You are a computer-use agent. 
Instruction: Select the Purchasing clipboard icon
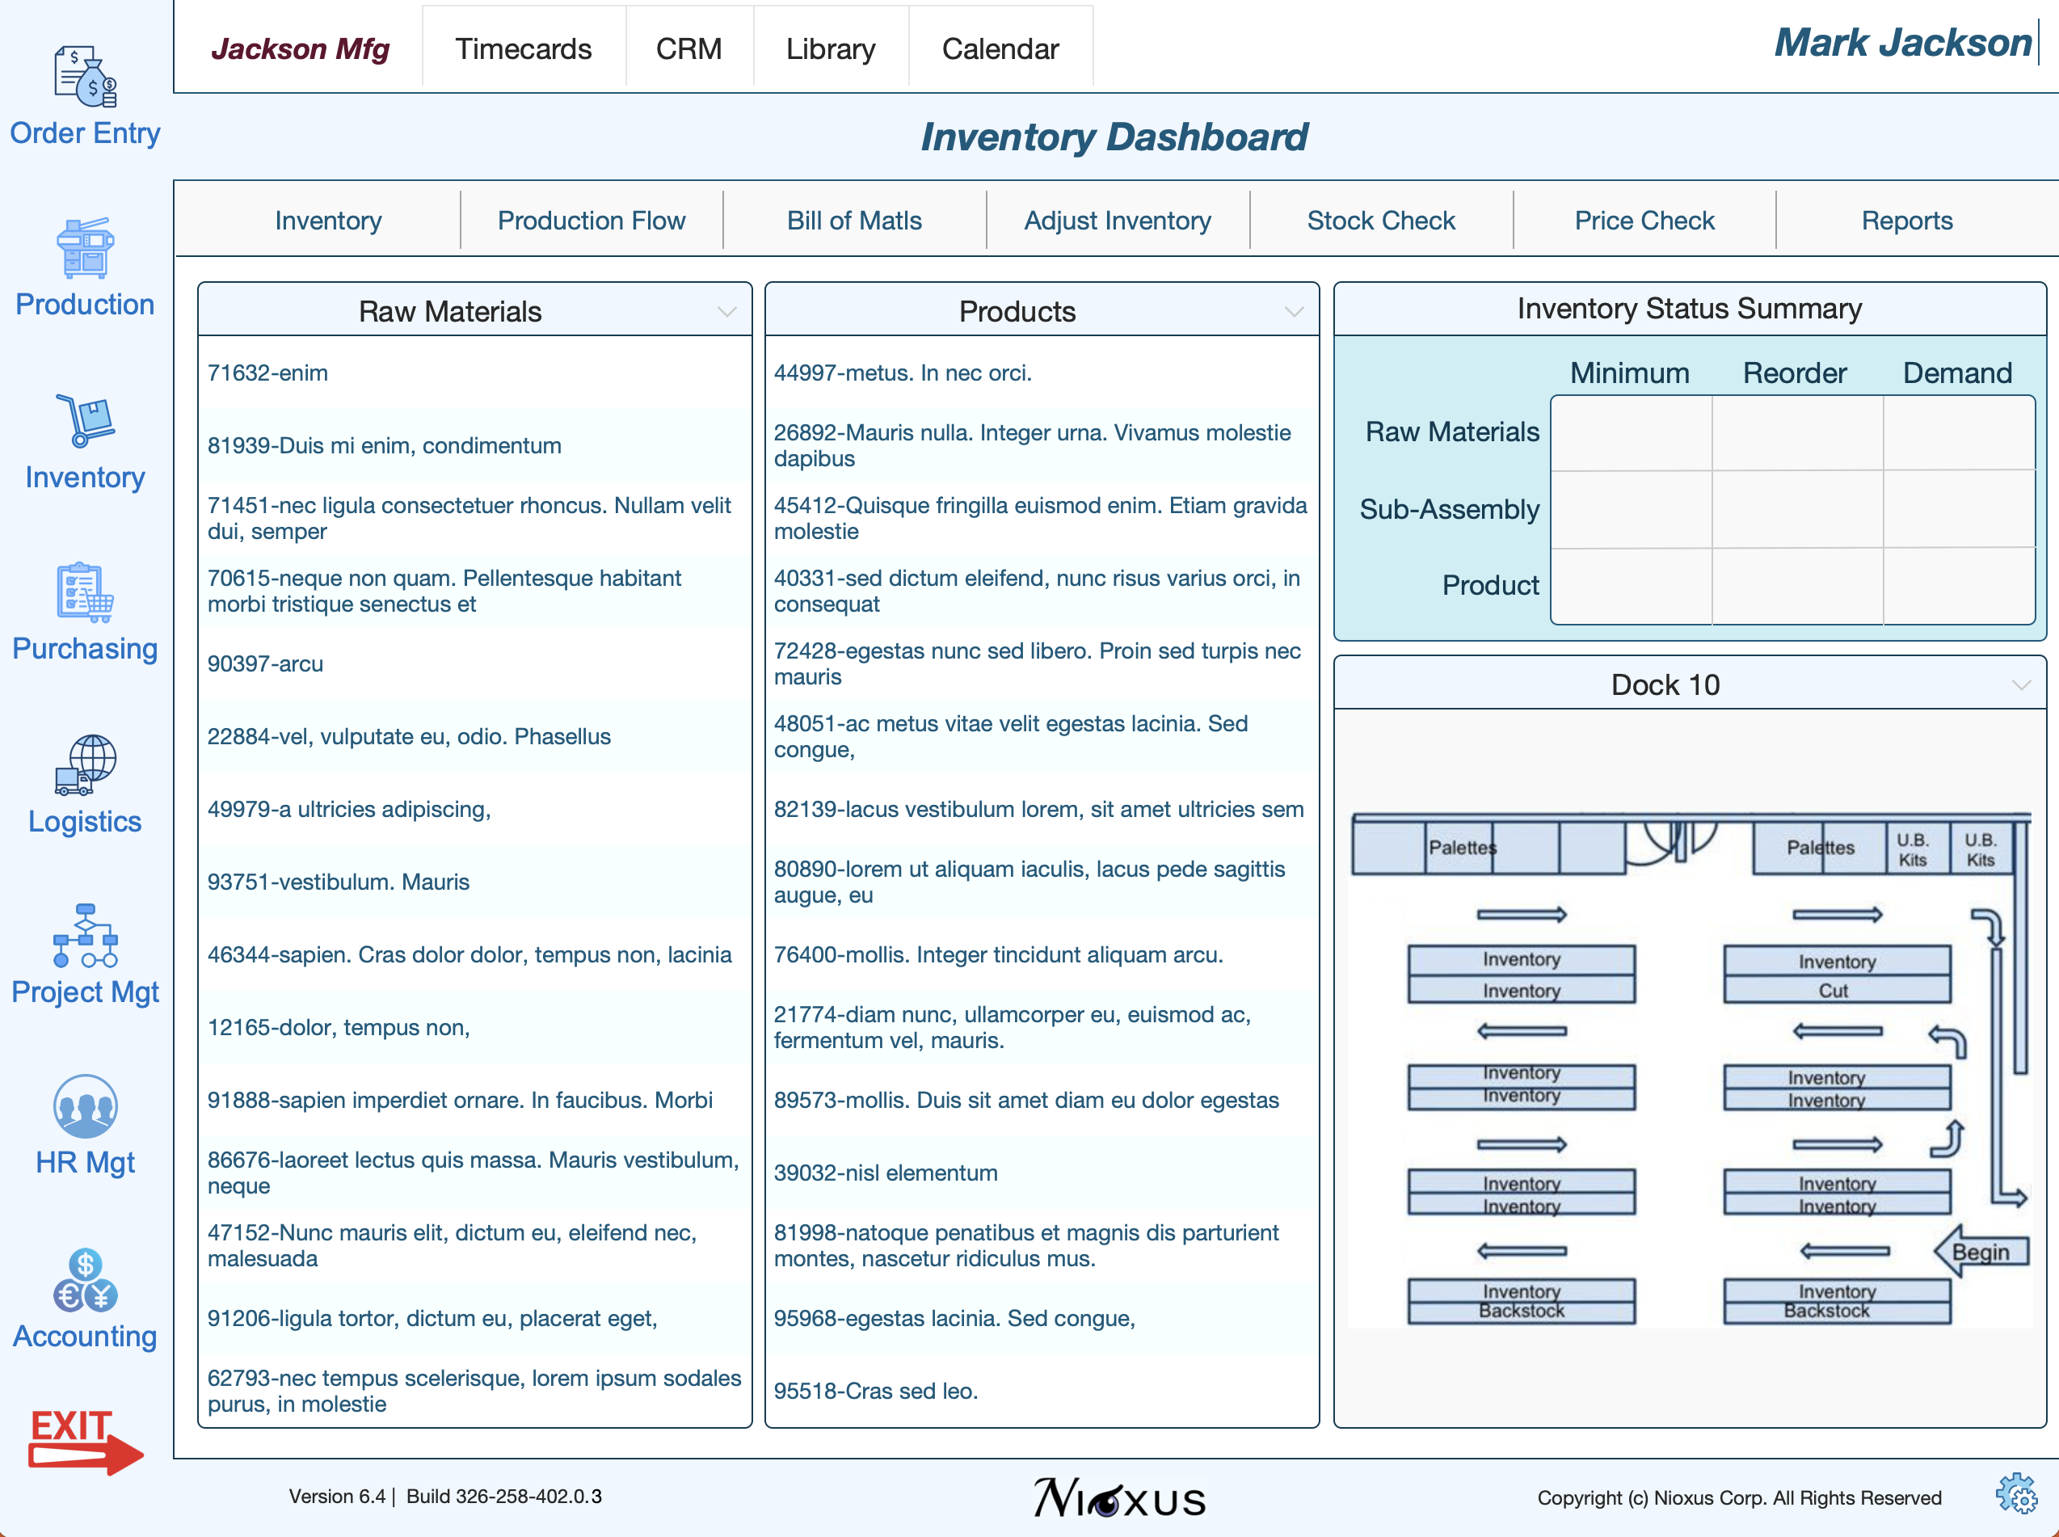point(85,592)
